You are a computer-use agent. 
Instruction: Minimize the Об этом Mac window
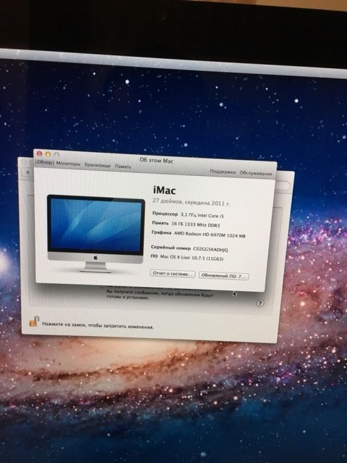(x=48, y=154)
